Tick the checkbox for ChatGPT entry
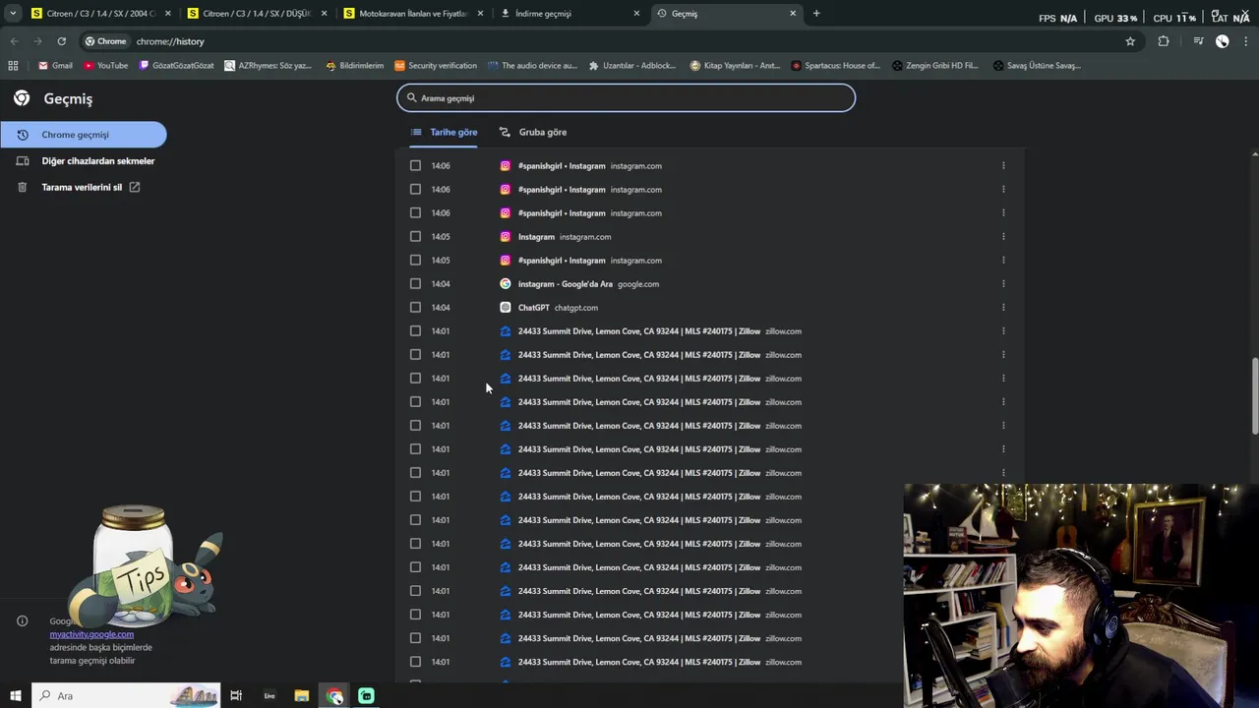Image resolution: width=1259 pixels, height=708 pixels. [x=415, y=308]
